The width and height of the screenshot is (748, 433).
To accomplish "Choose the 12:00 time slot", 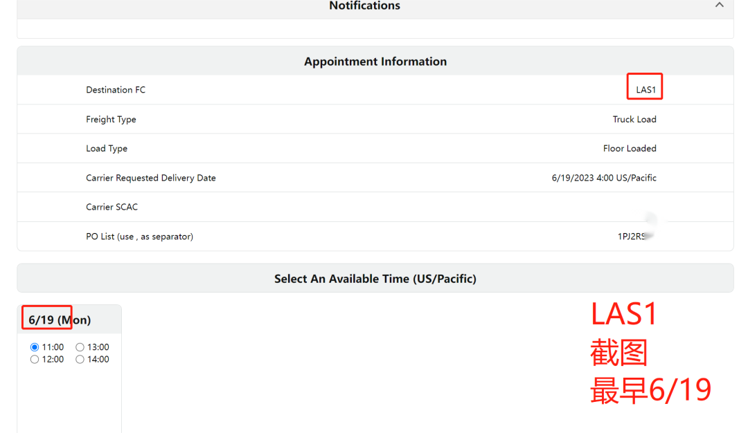I will (35, 360).
